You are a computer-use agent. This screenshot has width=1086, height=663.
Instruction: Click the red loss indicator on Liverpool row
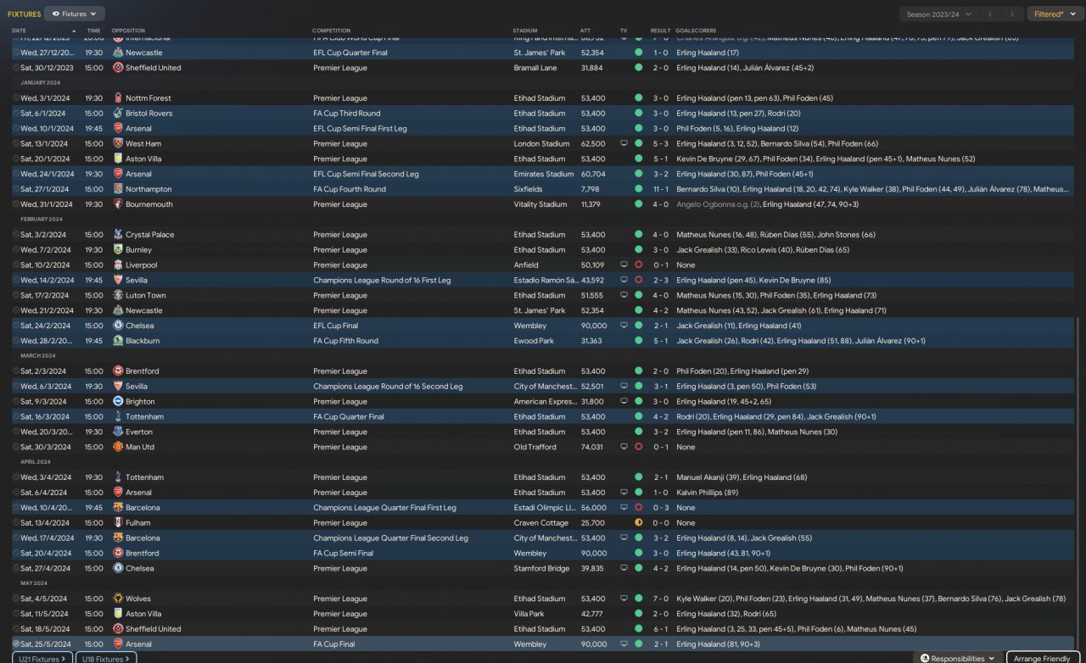point(638,265)
